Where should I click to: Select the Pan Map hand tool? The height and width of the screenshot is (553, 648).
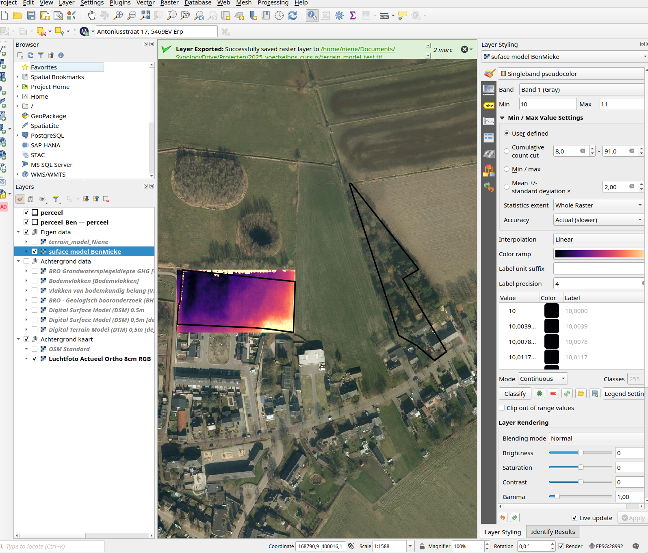click(x=91, y=16)
